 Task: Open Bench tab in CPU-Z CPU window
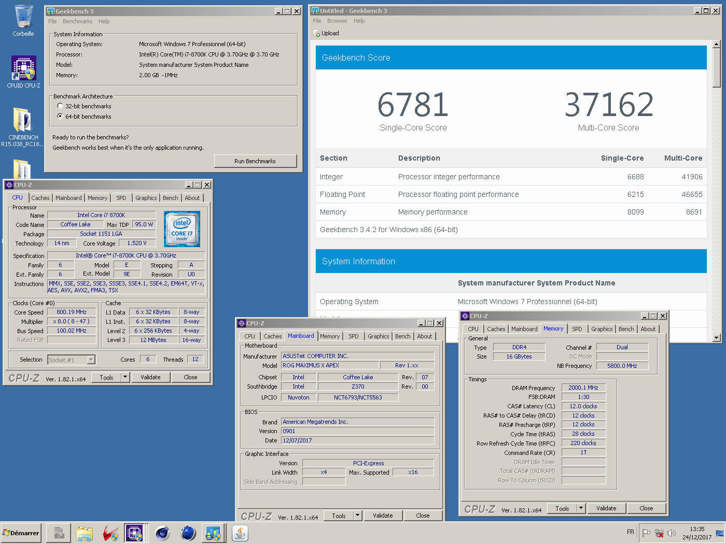(171, 198)
